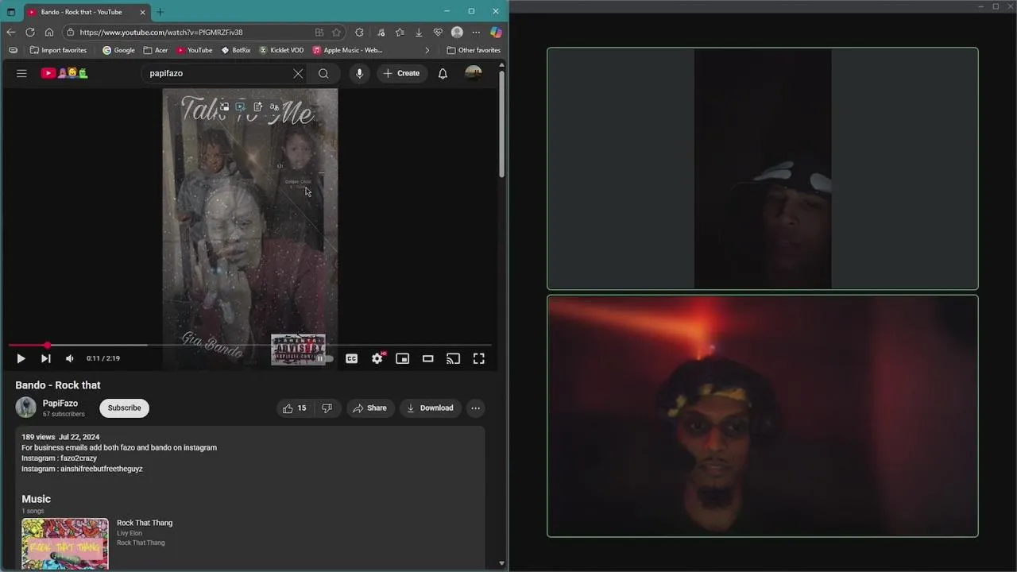Screen dimensions: 1017x572
Task: Open the Edge profile avatar
Action: click(457, 33)
